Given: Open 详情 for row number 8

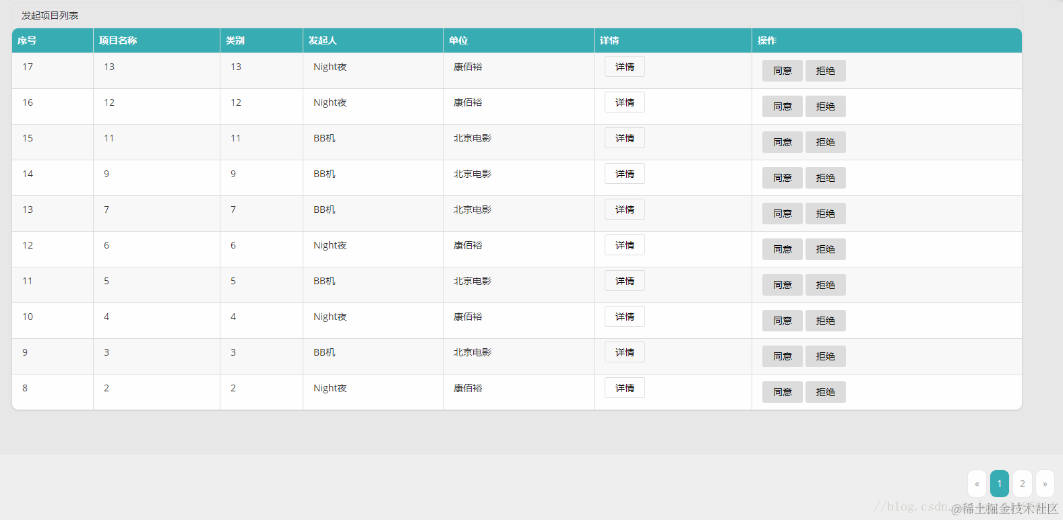Looking at the screenshot, I should point(624,388).
